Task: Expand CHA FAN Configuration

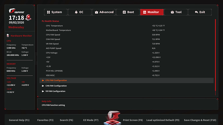Action: (x=126, y=86)
